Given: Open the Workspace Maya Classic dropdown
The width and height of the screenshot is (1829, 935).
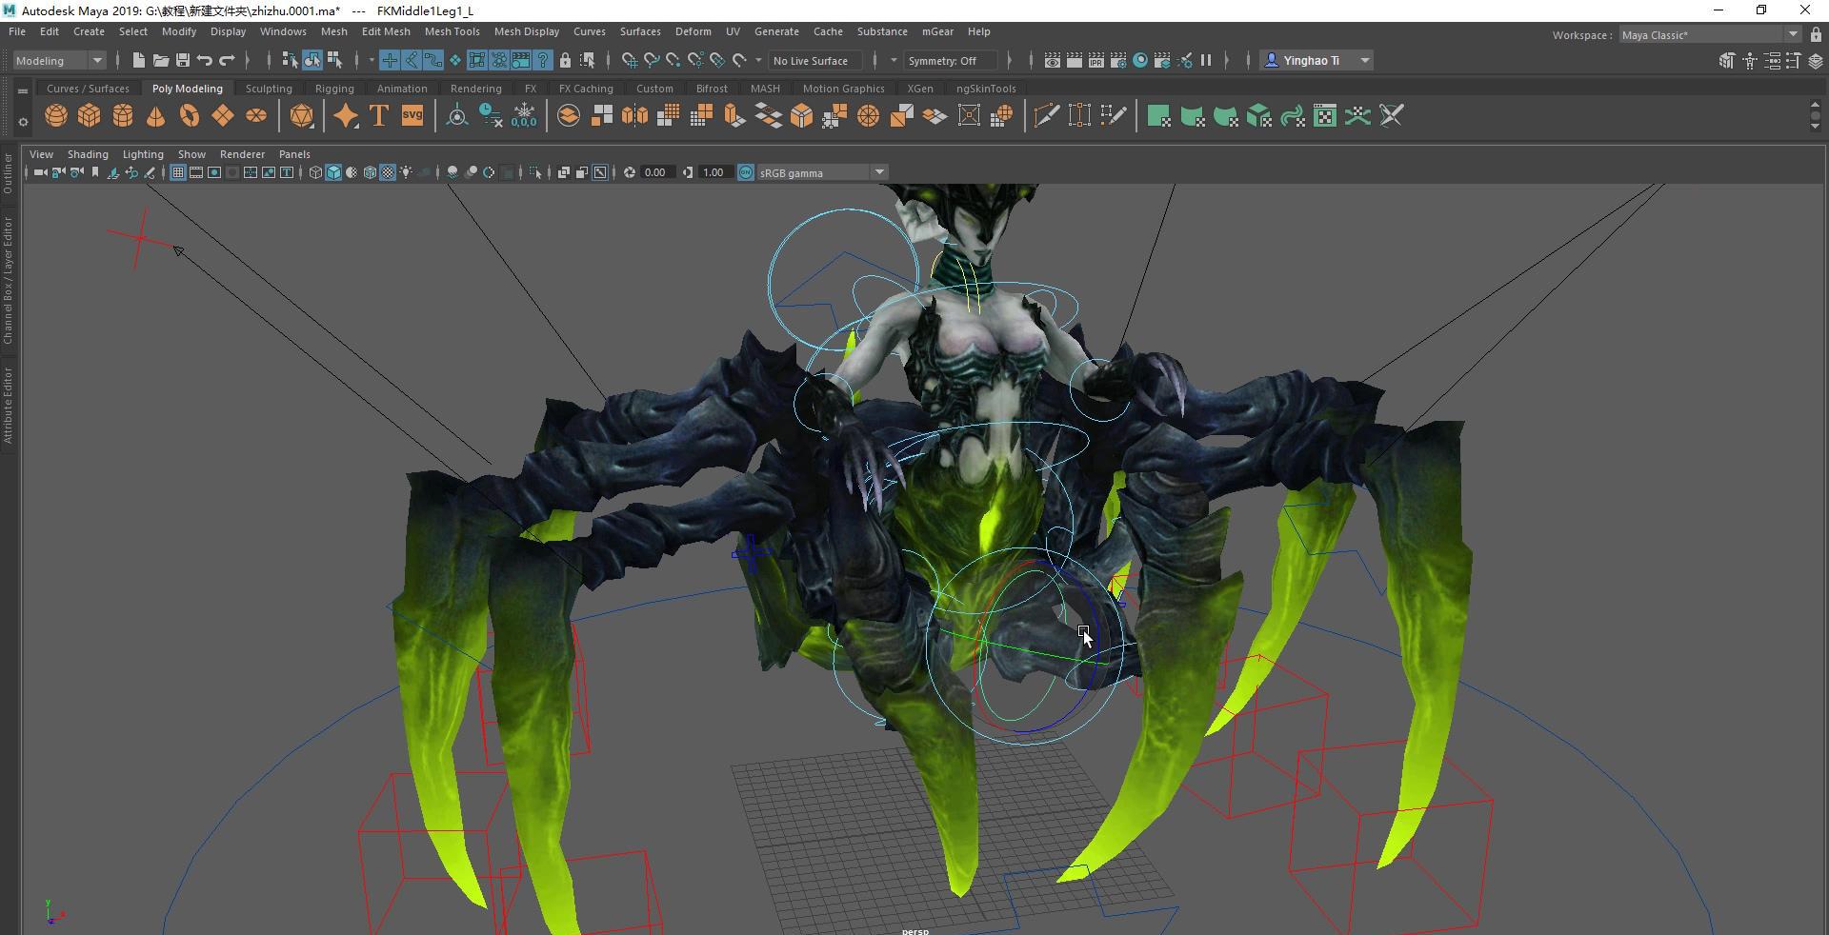Looking at the screenshot, I should [1710, 34].
